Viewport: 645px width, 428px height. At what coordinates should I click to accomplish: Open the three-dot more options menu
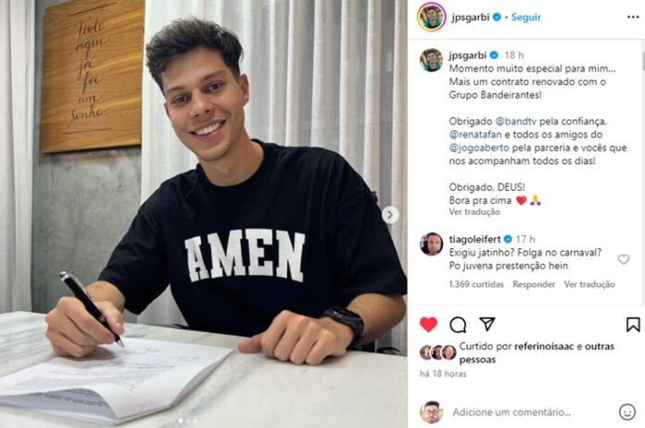(x=633, y=17)
